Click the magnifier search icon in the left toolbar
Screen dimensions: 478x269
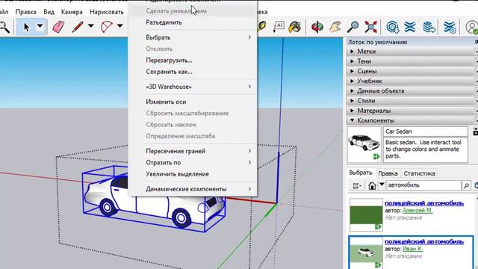coord(4,27)
